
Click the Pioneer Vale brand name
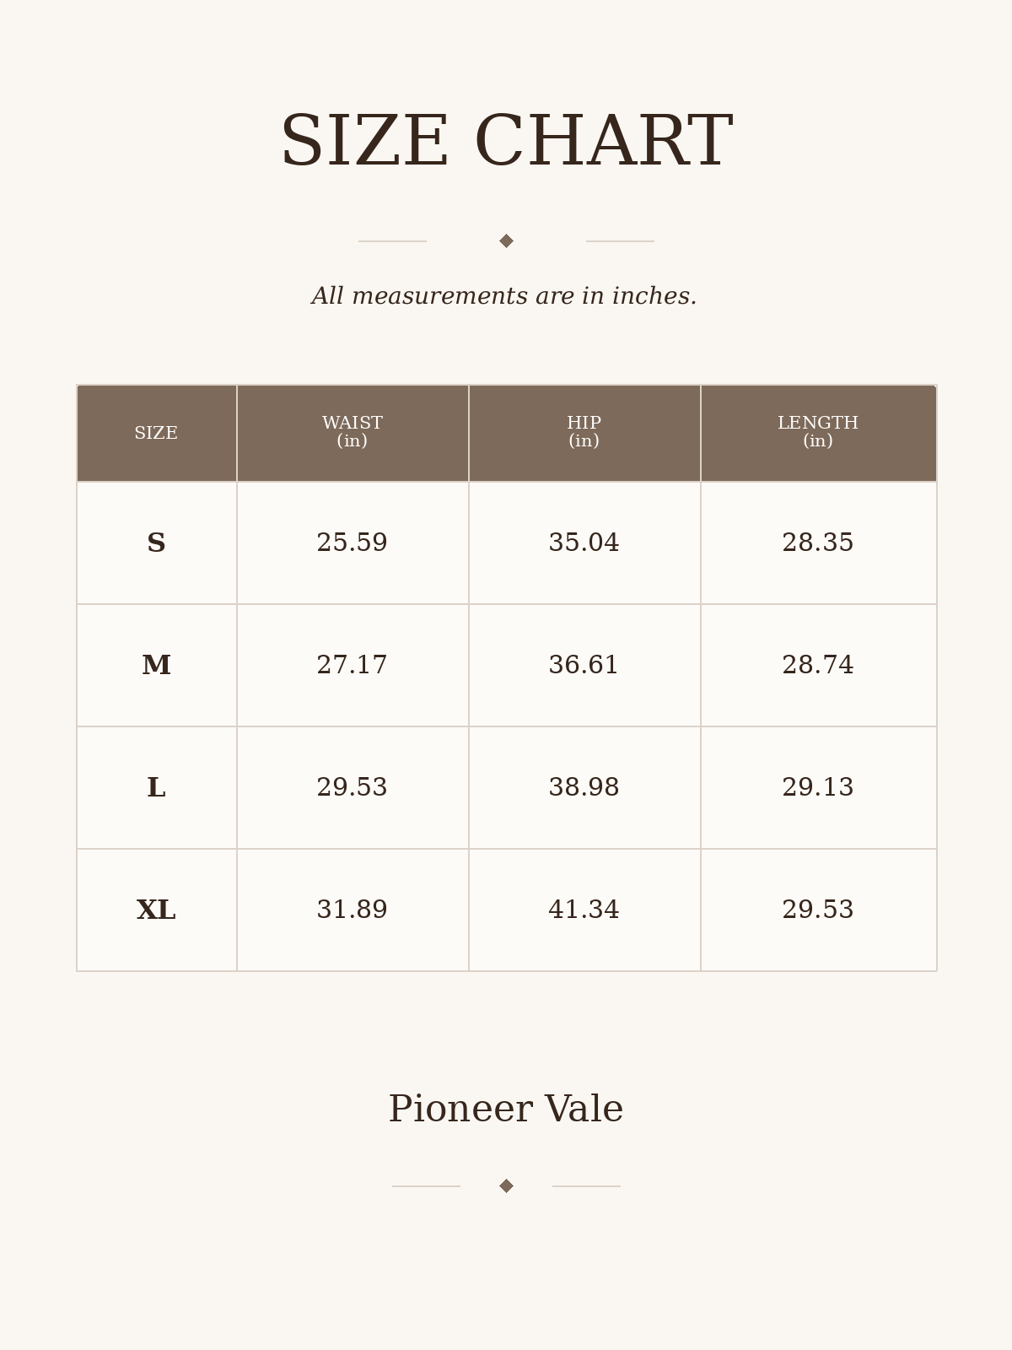pyautogui.click(x=506, y=1109)
